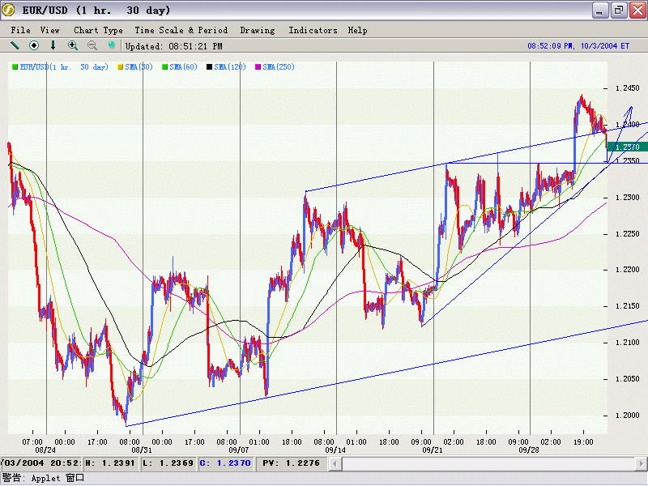
Task: Click the SMA(30) legend label
Action: (x=139, y=67)
